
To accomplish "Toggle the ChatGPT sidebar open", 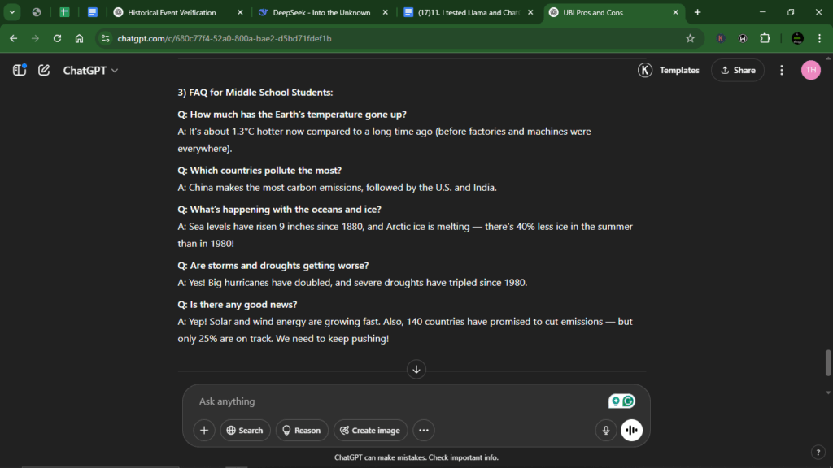I will (x=20, y=71).
